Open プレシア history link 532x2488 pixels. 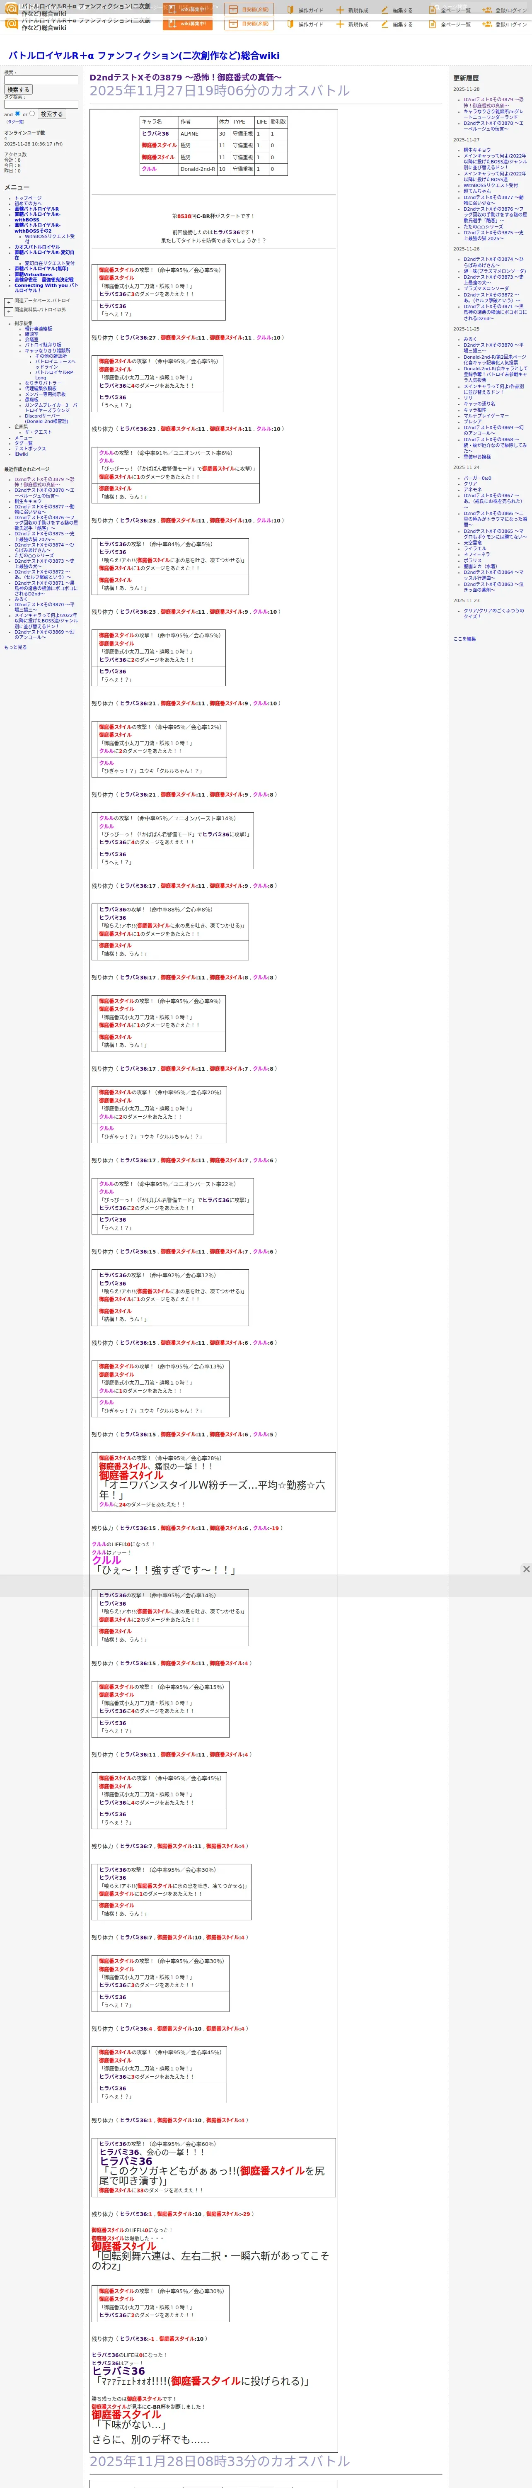[472, 422]
